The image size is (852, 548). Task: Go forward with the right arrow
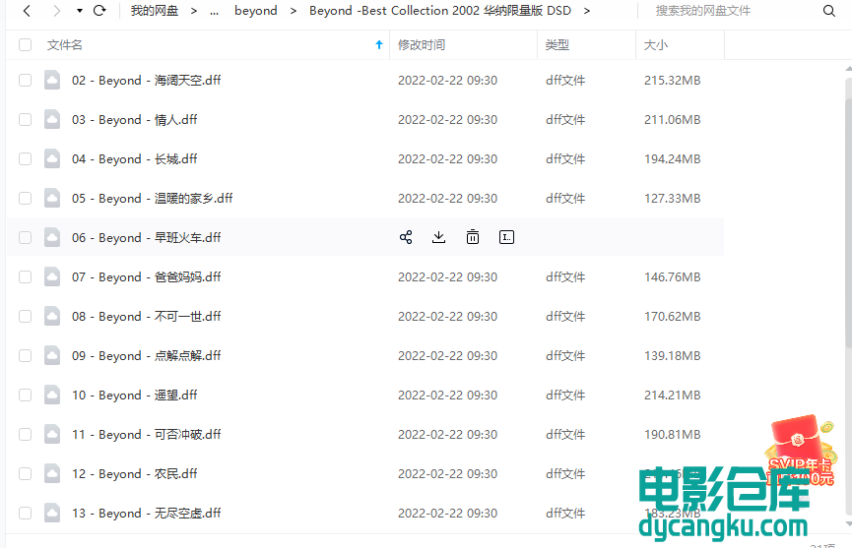coord(56,11)
